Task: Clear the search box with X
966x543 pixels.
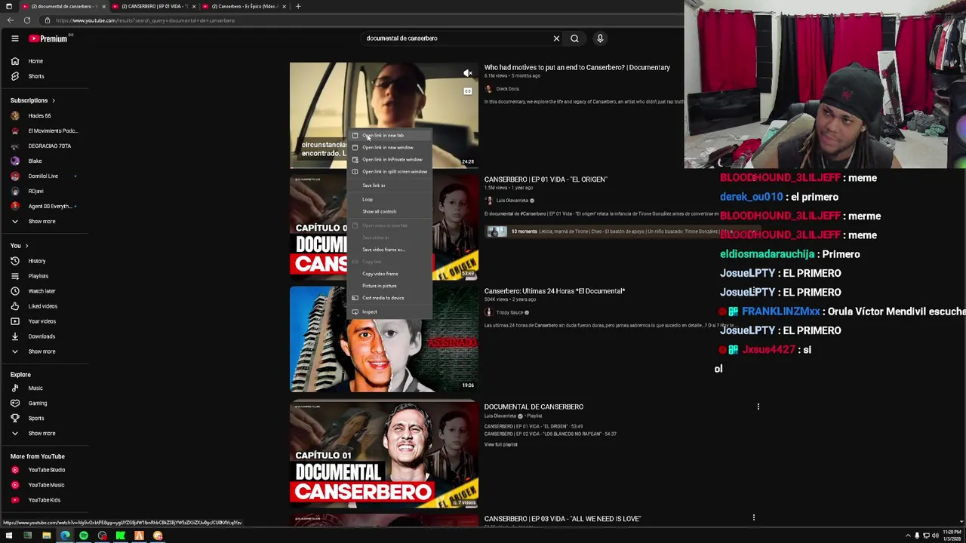Action: tap(556, 38)
